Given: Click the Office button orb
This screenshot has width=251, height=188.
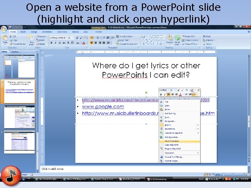Looking at the screenshot, I should coord(4,29).
